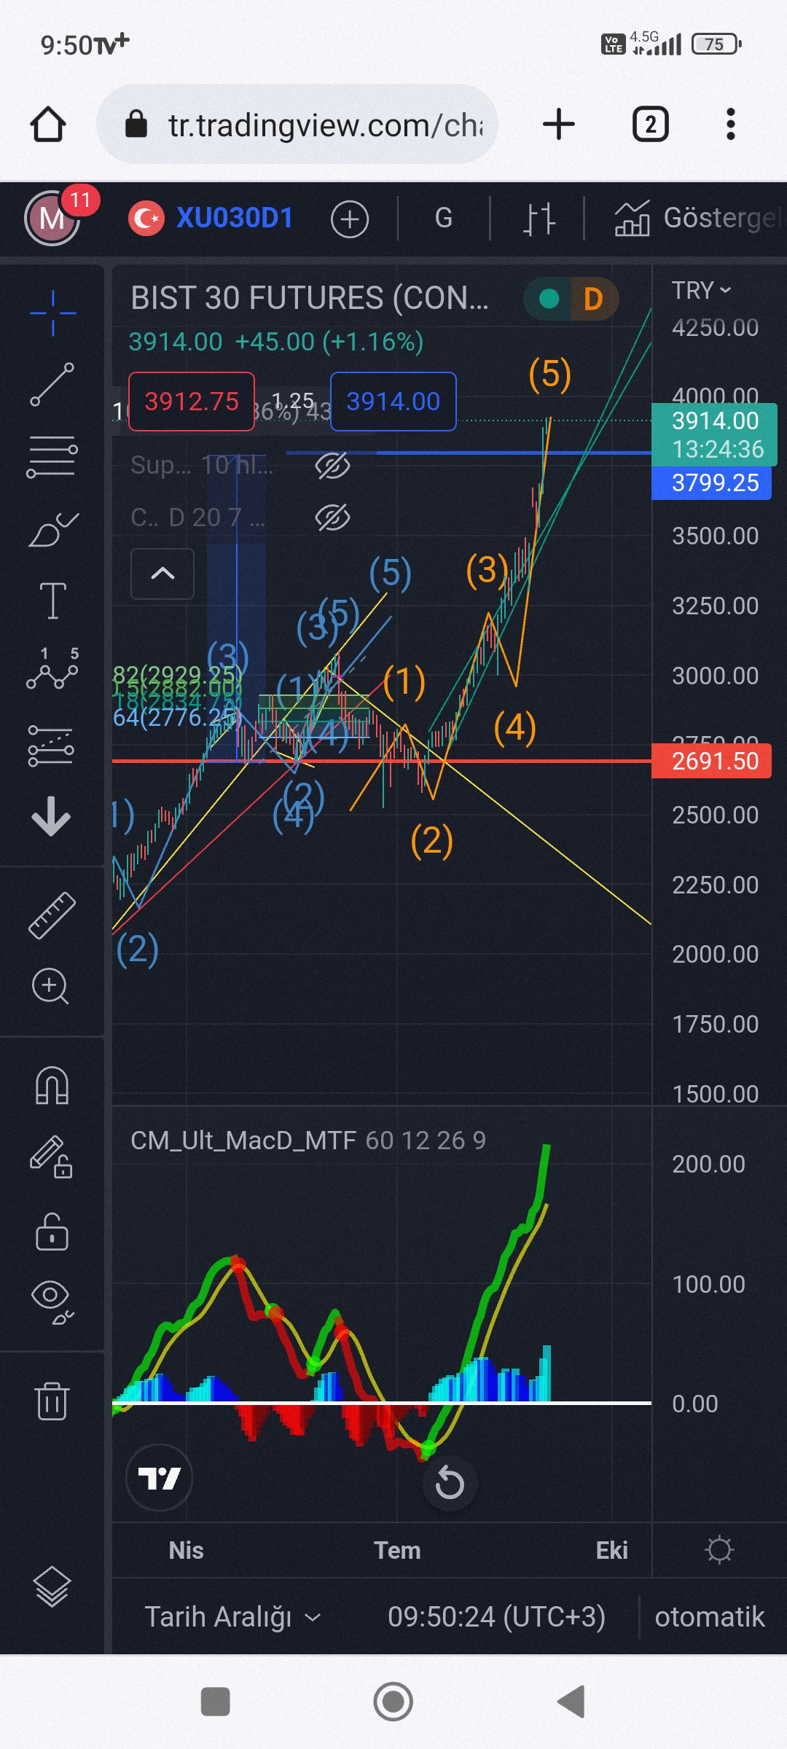Tap the Android home button
This screenshot has height=1749, width=787.
pos(393,1702)
